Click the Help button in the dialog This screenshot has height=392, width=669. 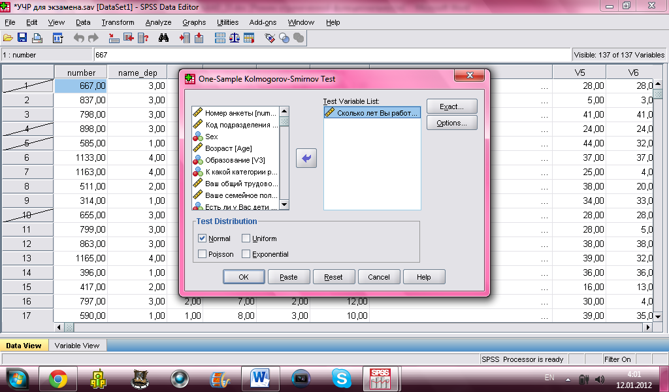[423, 277]
